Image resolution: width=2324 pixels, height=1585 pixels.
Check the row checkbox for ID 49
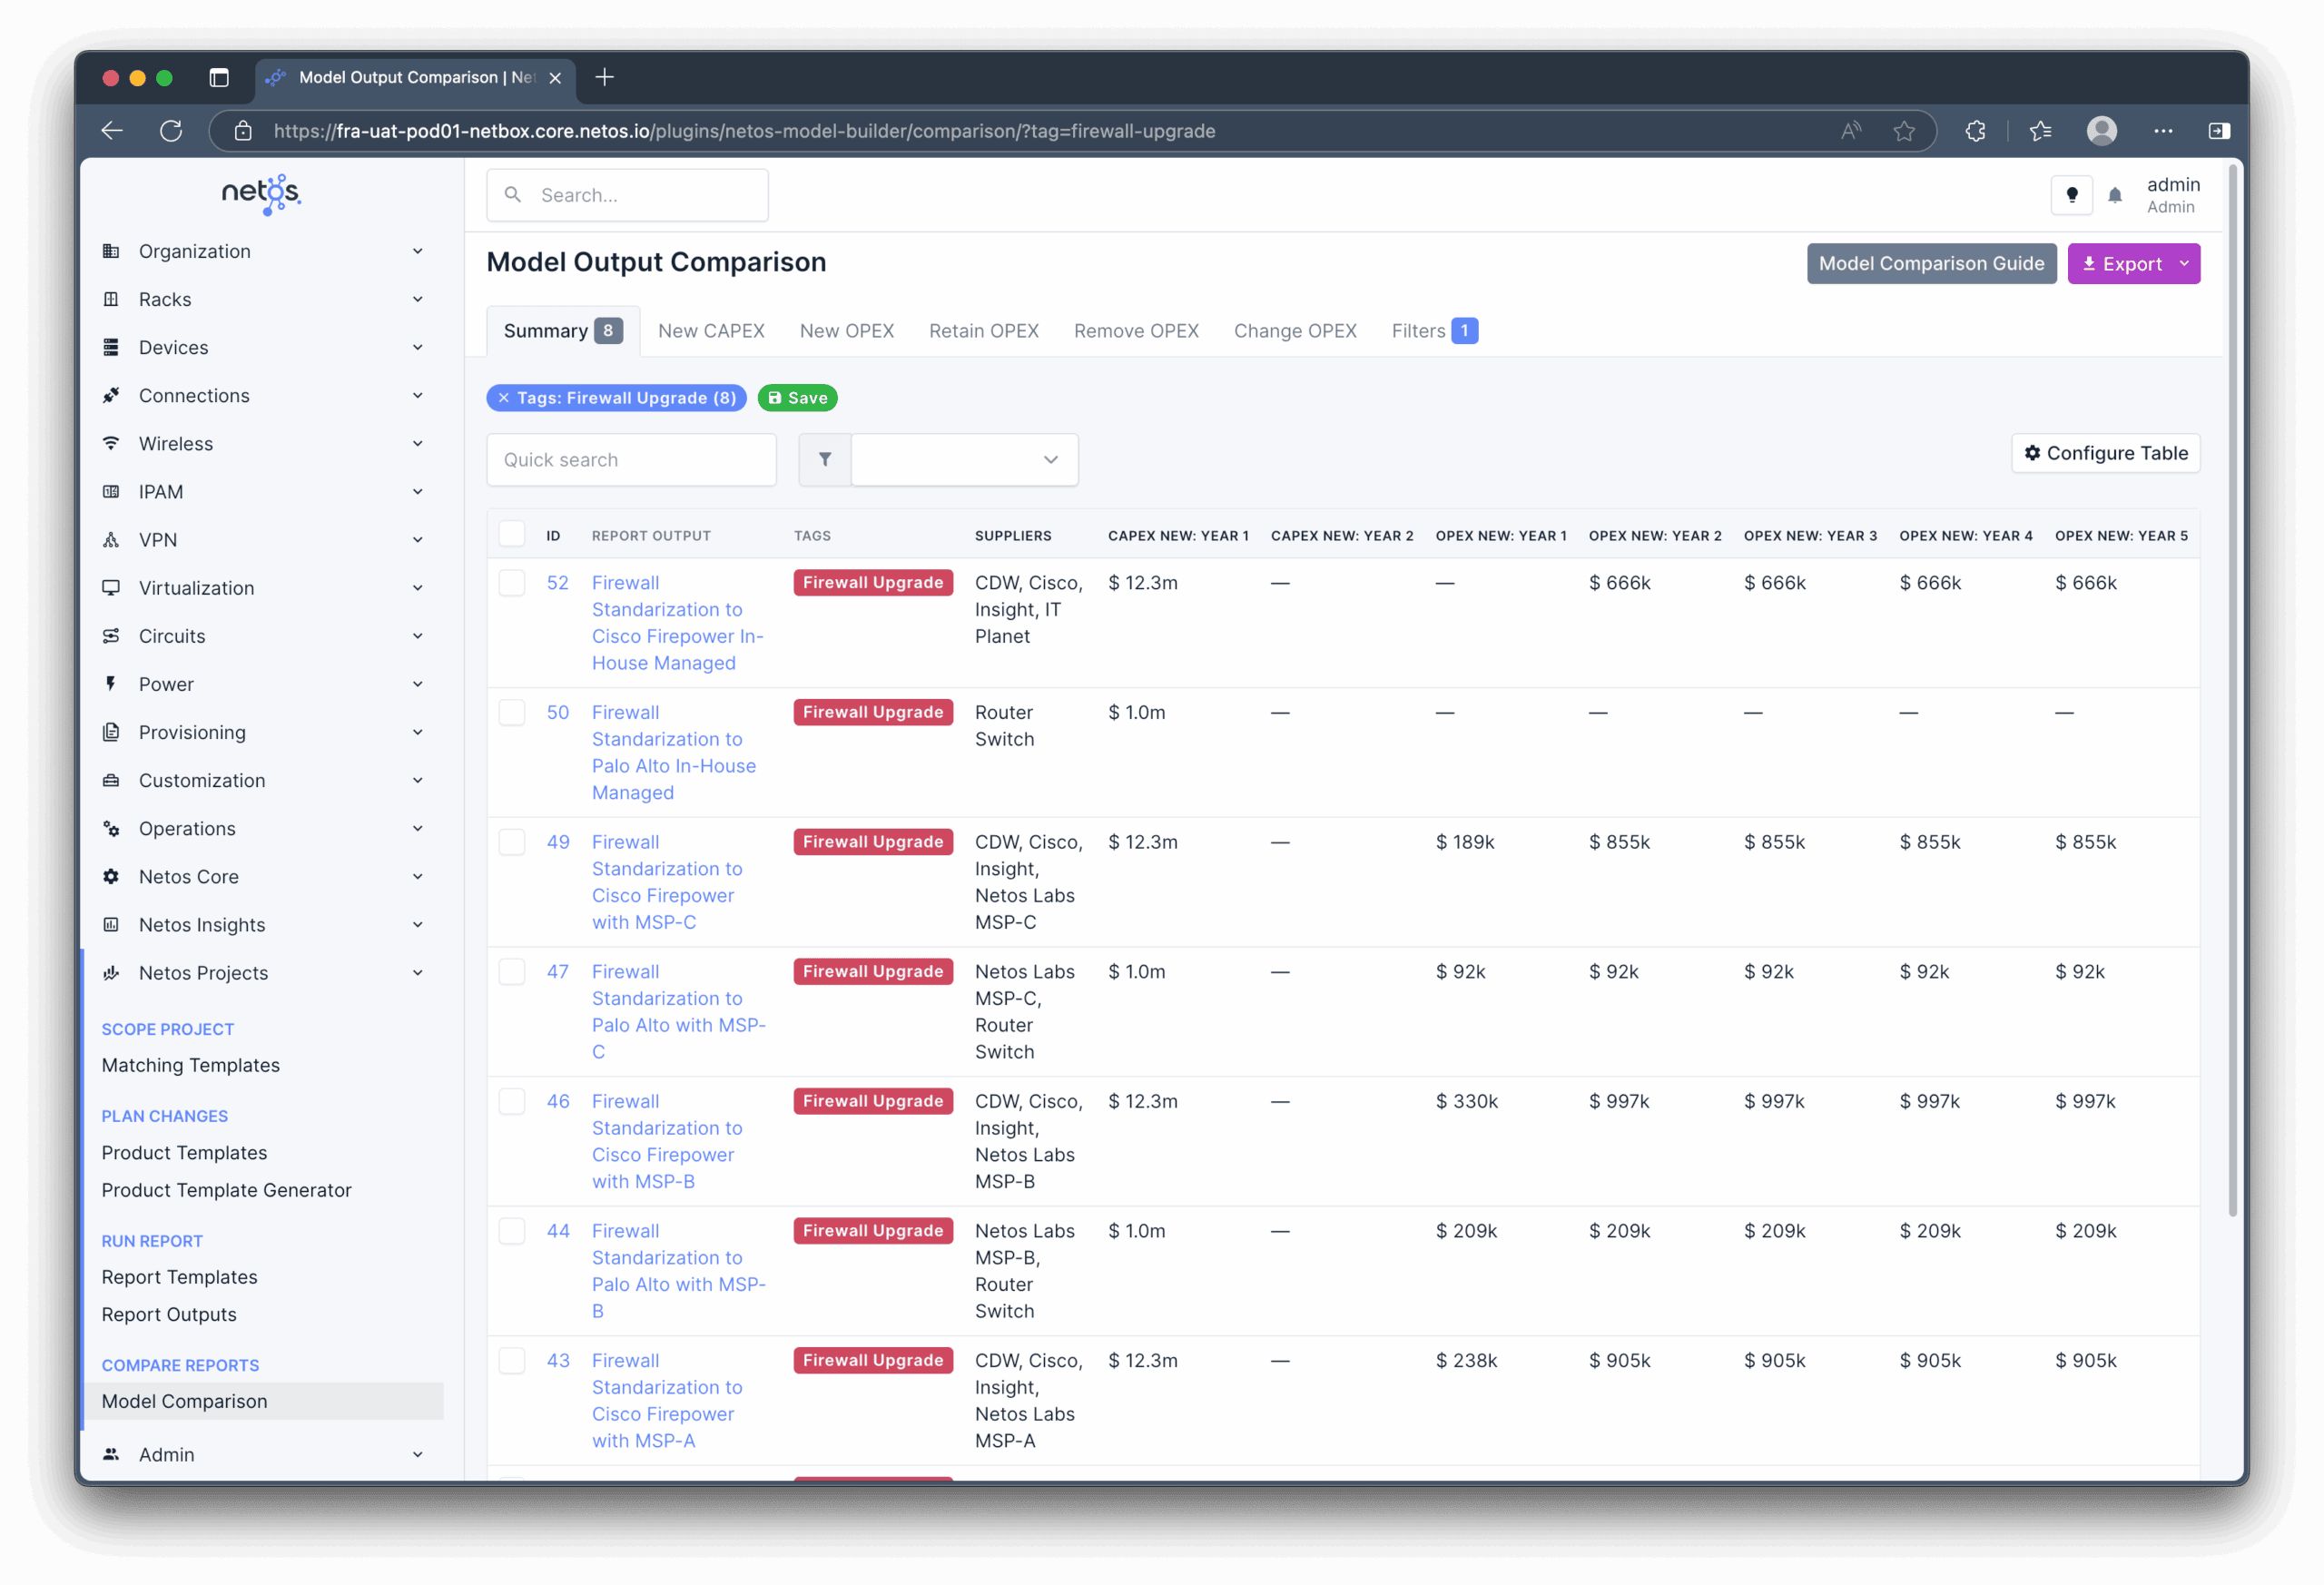pos(512,842)
